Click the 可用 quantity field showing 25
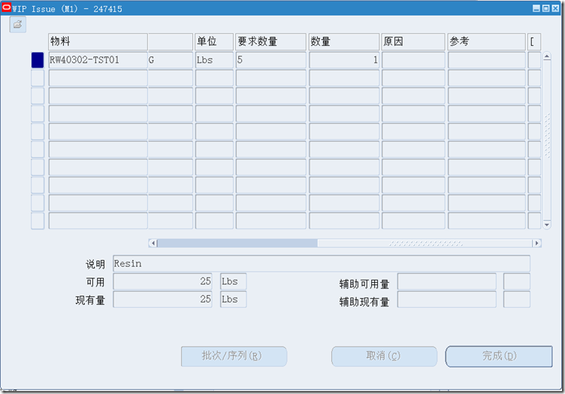565x394 pixels. (163, 281)
